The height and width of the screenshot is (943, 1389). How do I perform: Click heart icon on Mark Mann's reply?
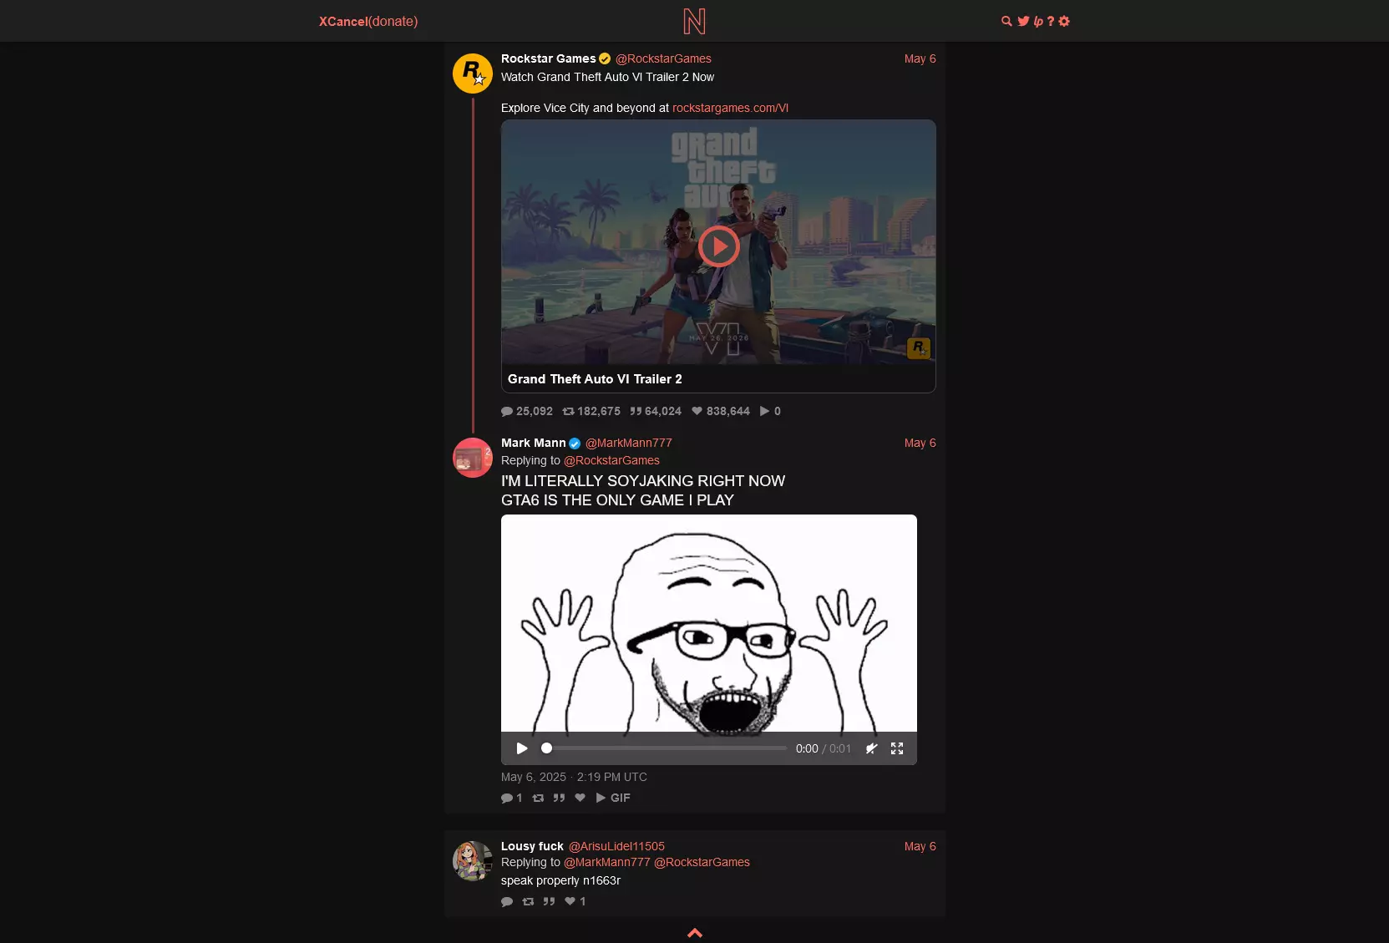coord(580,798)
